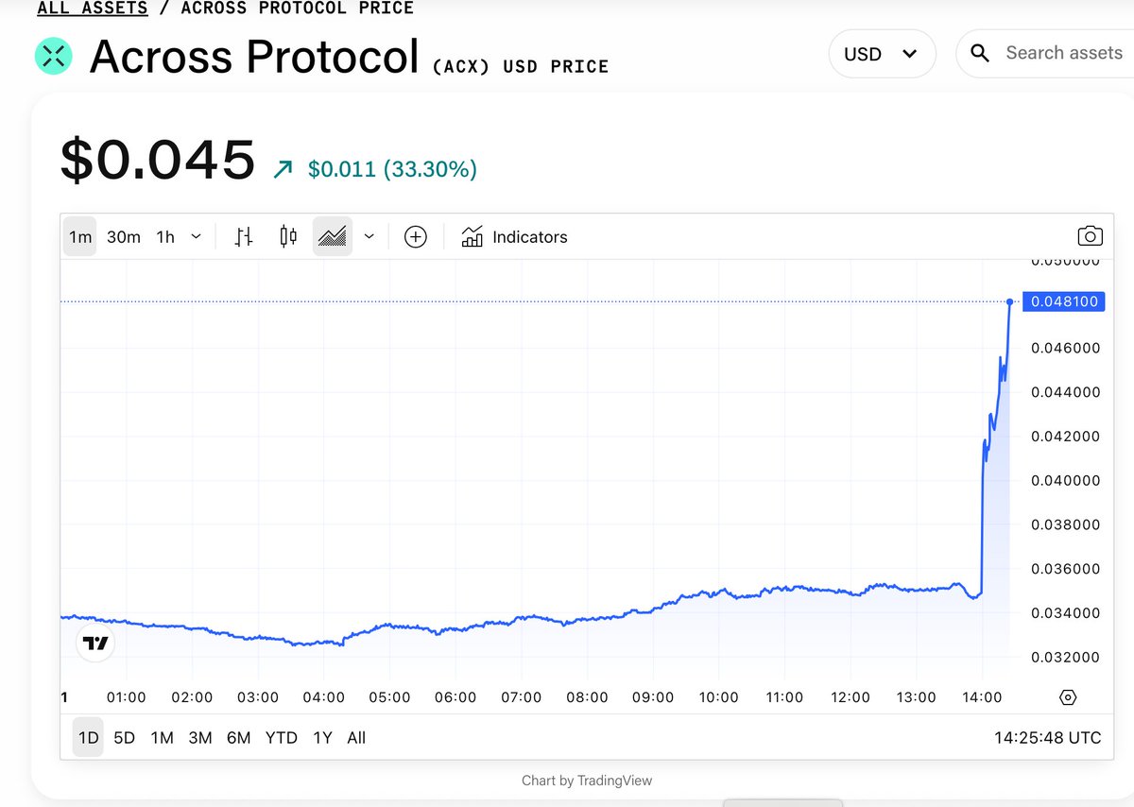Screen dimensions: 1134x807
Task: Select the candlestick chart style icon
Action: pyautogui.click(x=288, y=237)
